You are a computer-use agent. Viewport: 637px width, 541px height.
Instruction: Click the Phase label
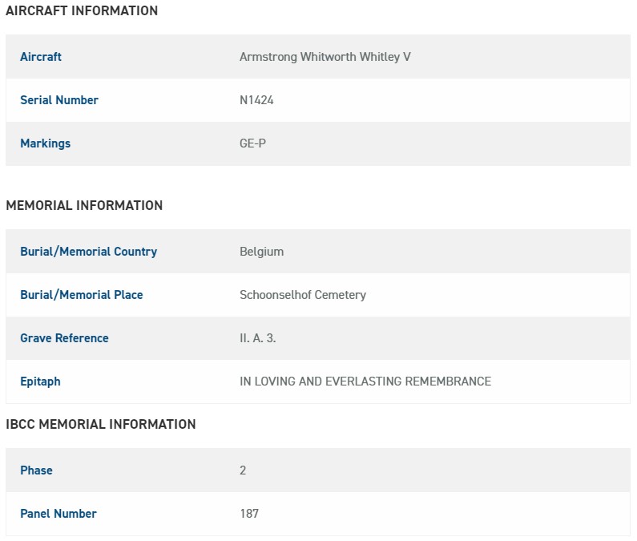coord(36,470)
